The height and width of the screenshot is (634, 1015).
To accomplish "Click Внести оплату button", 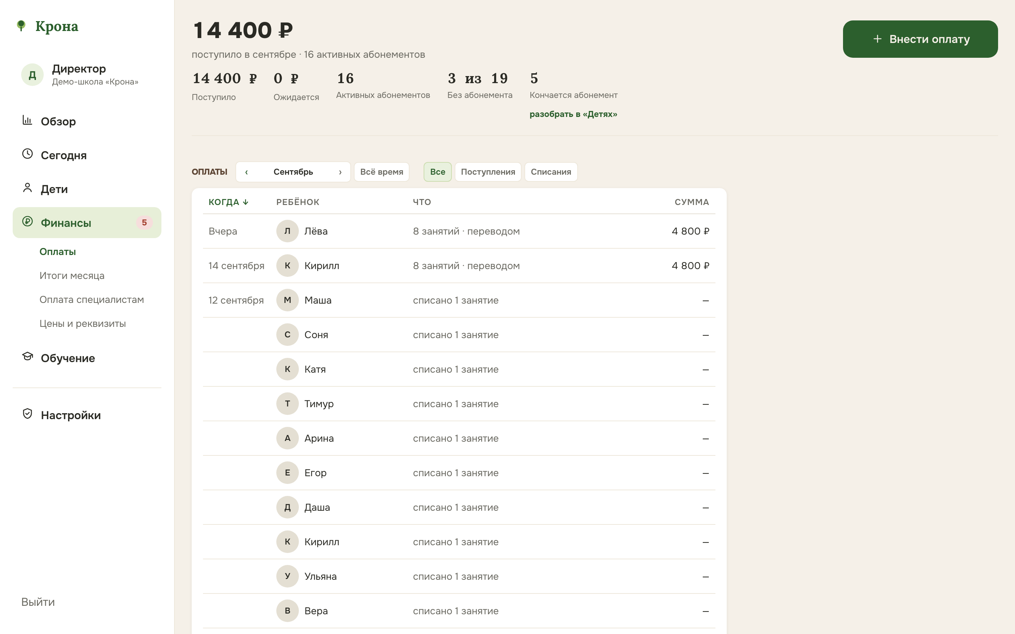I will pyautogui.click(x=920, y=39).
